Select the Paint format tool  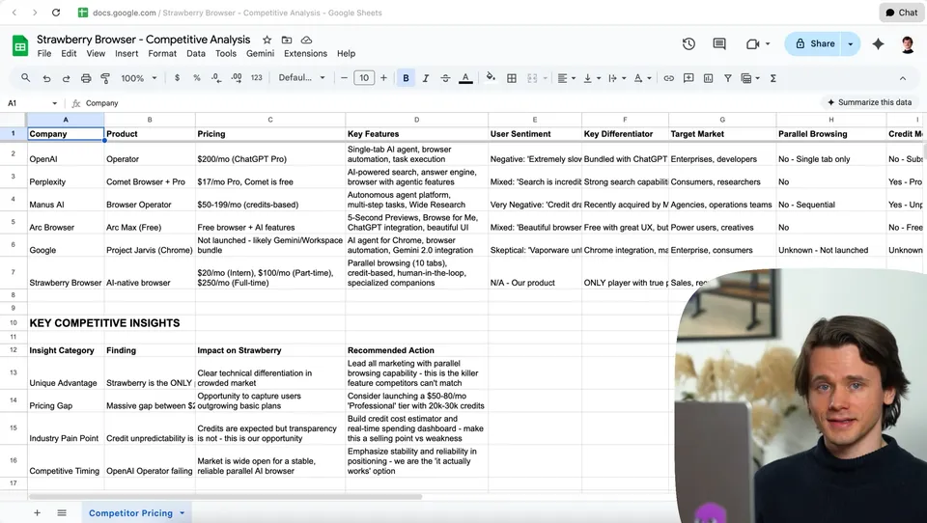click(107, 78)
